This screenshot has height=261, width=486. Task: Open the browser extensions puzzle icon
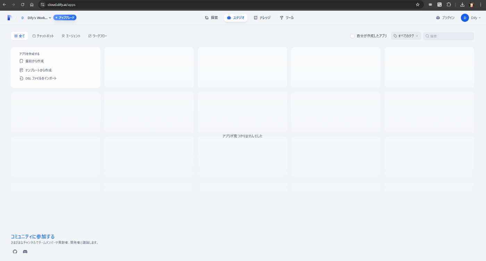(449, 5)
